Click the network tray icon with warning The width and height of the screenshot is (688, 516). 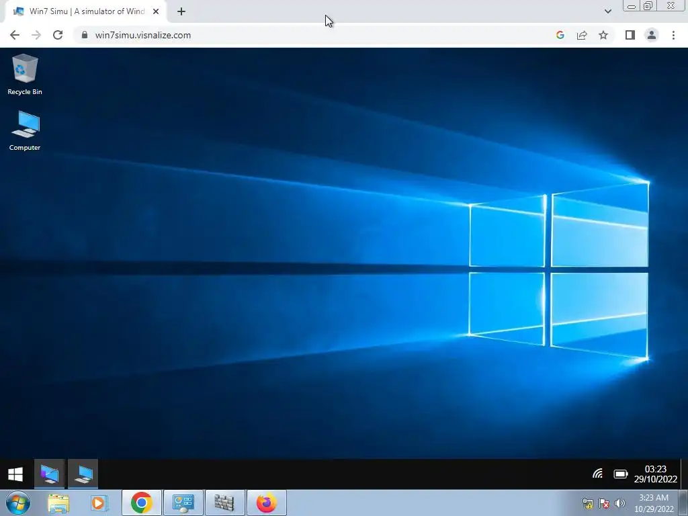click(587, 504)
